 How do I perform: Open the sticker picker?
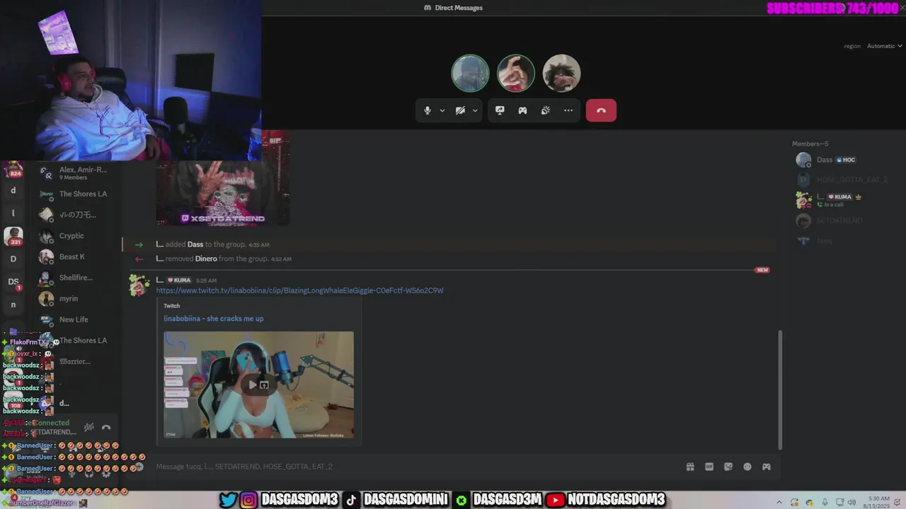click(x=728, y=467)
